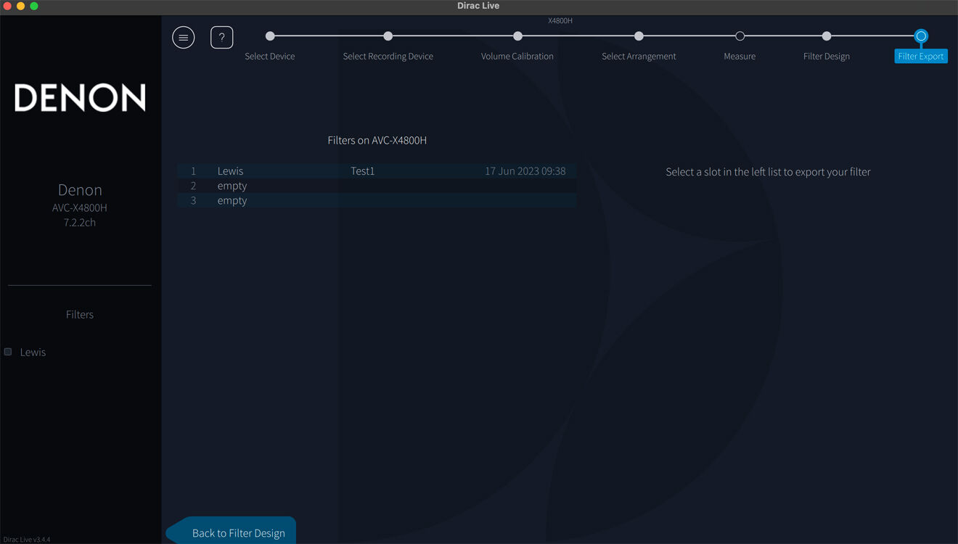Click the Test1 filter description
This screenshot has height=544, width=958.
[362, 171]
